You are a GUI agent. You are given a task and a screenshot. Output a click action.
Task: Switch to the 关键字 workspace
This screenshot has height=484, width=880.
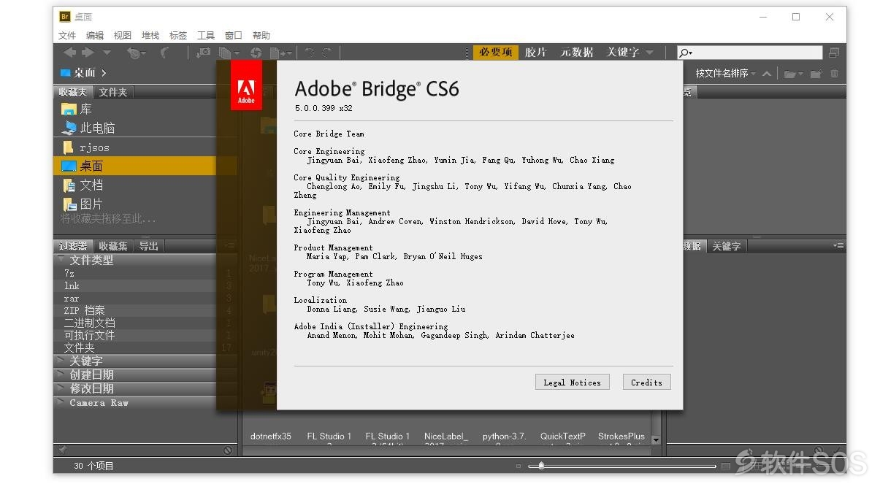click(x=623, y=53)
